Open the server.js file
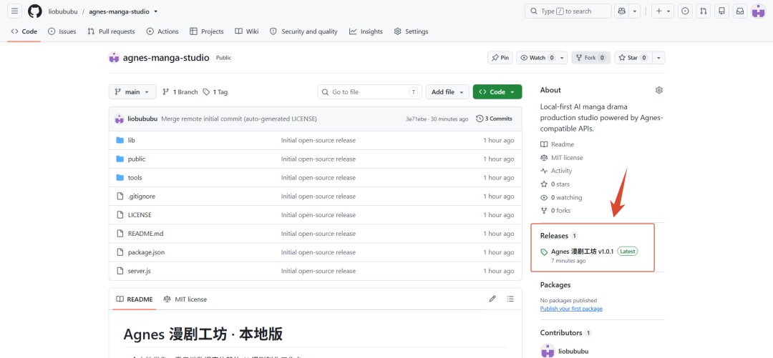 tap(139, 271)
